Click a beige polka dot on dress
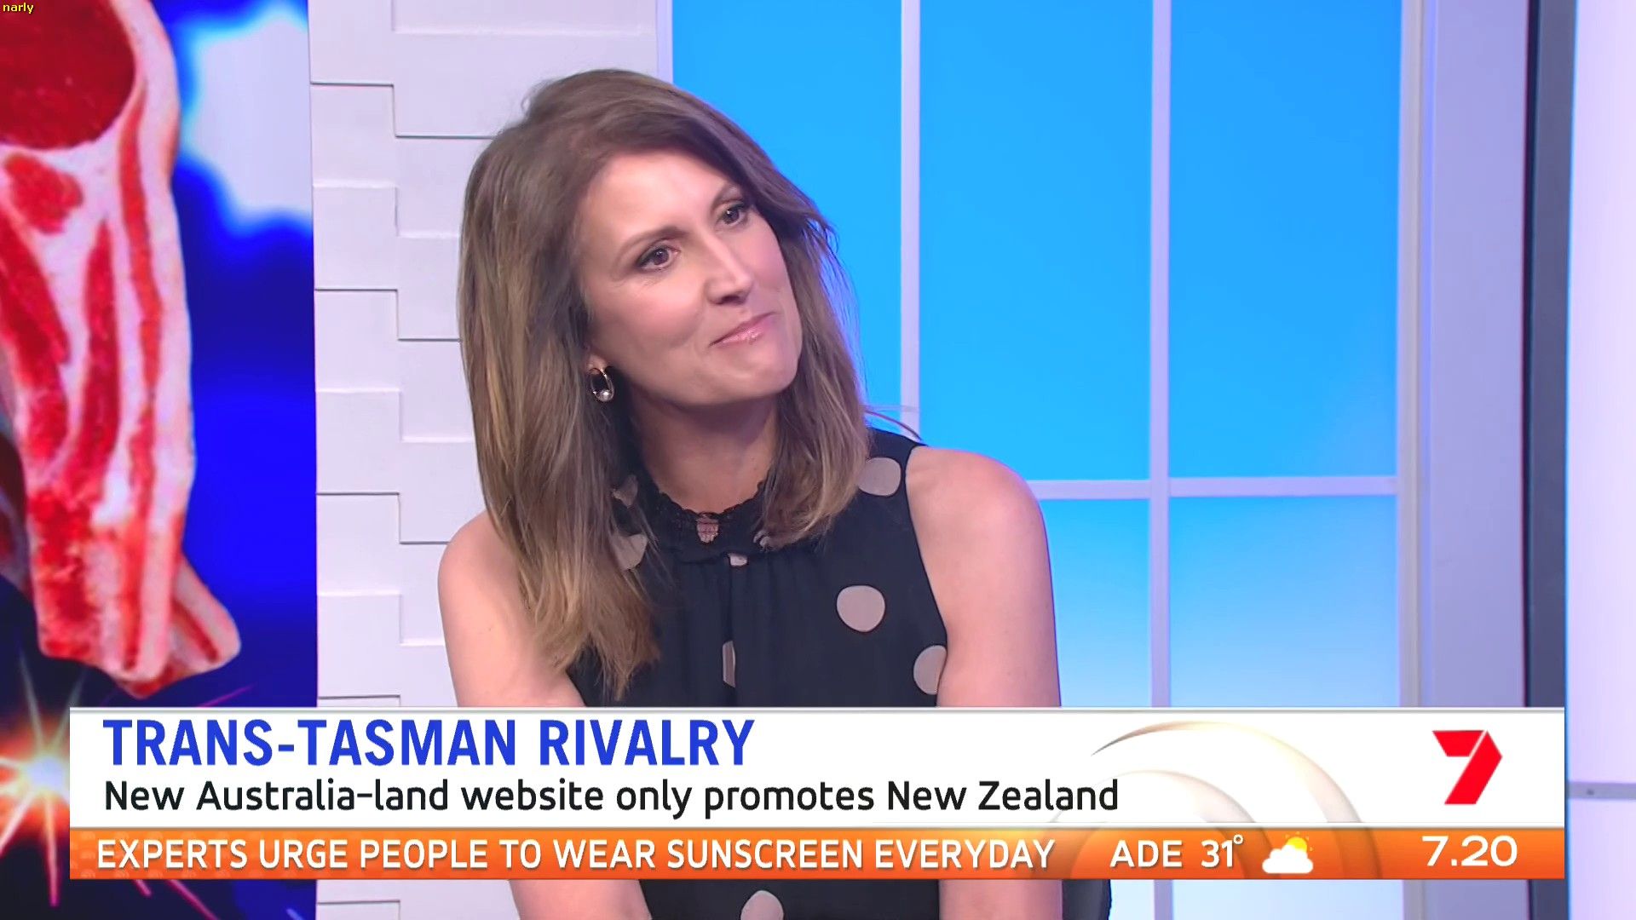This screenshot has width=1636, height=920. (x=860, y=608)
